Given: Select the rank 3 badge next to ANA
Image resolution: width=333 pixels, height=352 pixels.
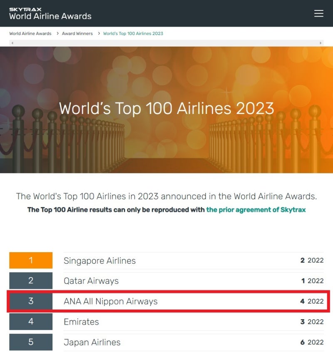Looking at the screenshot, I should tap(30, 301).
